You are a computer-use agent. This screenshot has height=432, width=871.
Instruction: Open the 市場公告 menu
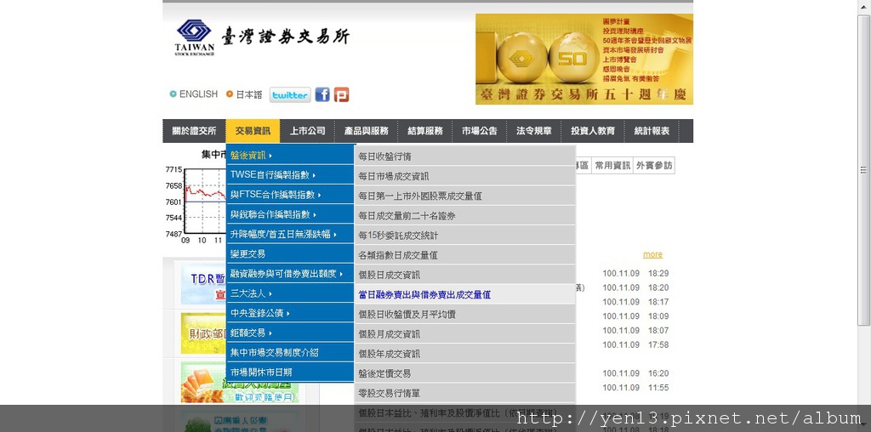480,131
